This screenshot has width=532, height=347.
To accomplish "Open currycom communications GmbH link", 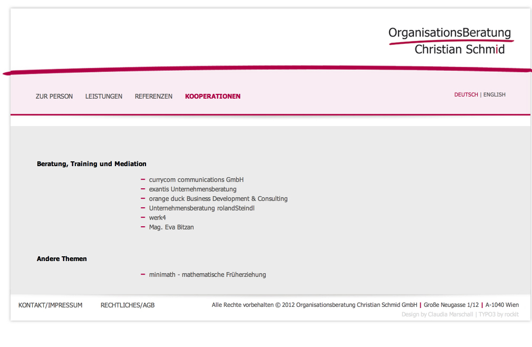I will click(196, 180).
